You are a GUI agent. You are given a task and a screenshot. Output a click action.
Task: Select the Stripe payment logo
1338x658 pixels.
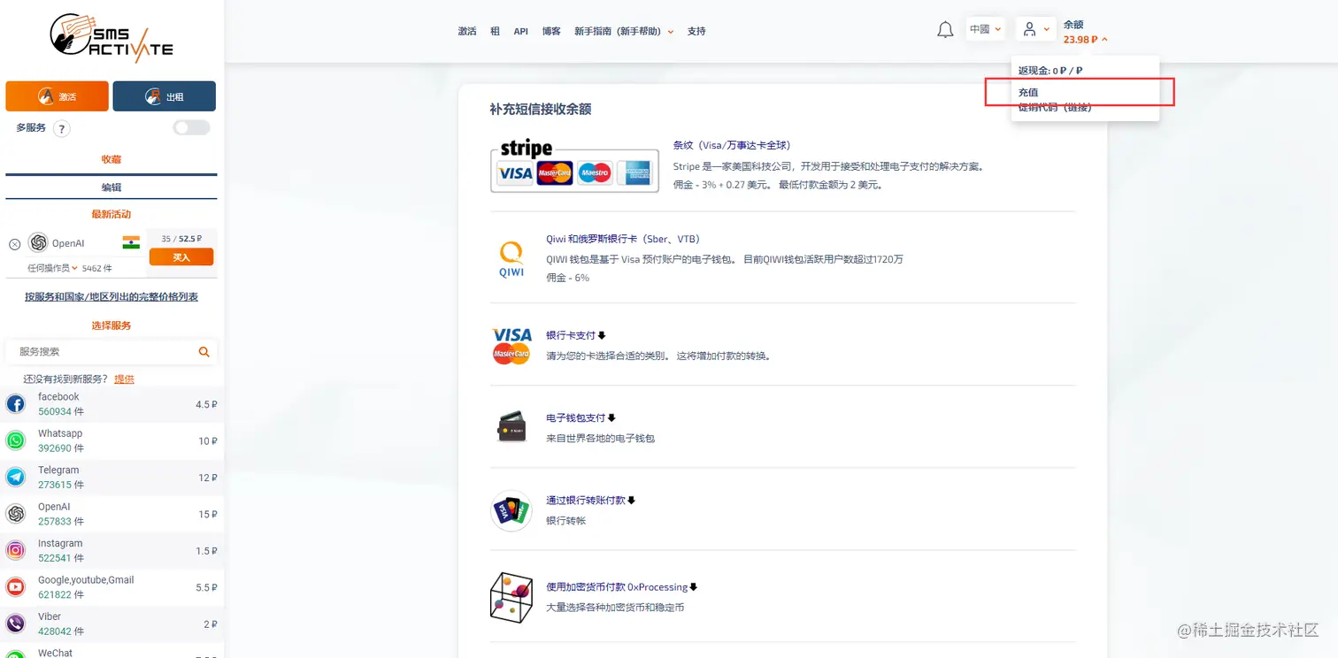click(572, 172)
